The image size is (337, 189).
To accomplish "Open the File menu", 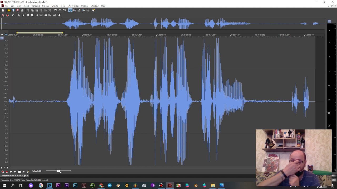I will [x=7, y=6].
